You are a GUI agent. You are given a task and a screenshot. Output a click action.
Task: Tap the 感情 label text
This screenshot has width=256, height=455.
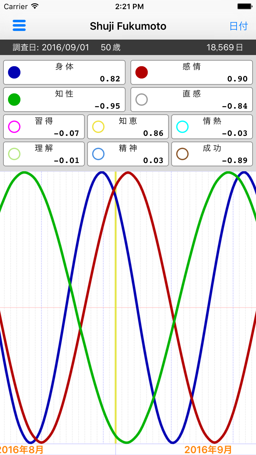191,67
